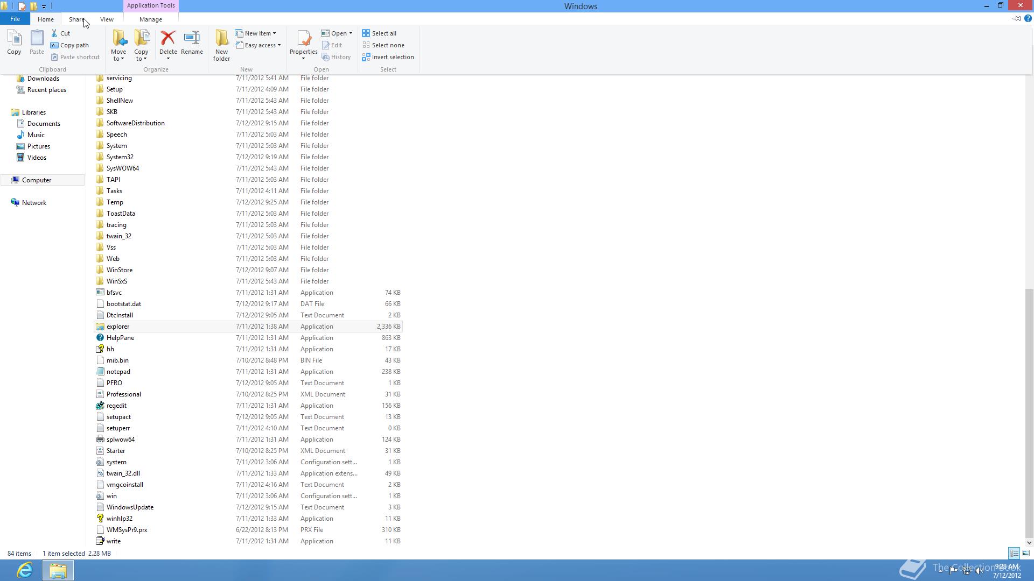The width and height of the screenshot is (1034, 581).
Task: Click Copy path in the ribbon
Action: coord(69,45)
